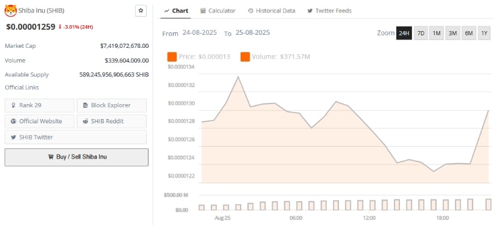Open the Twitter Feeds tab

click(x=329, y=11)
